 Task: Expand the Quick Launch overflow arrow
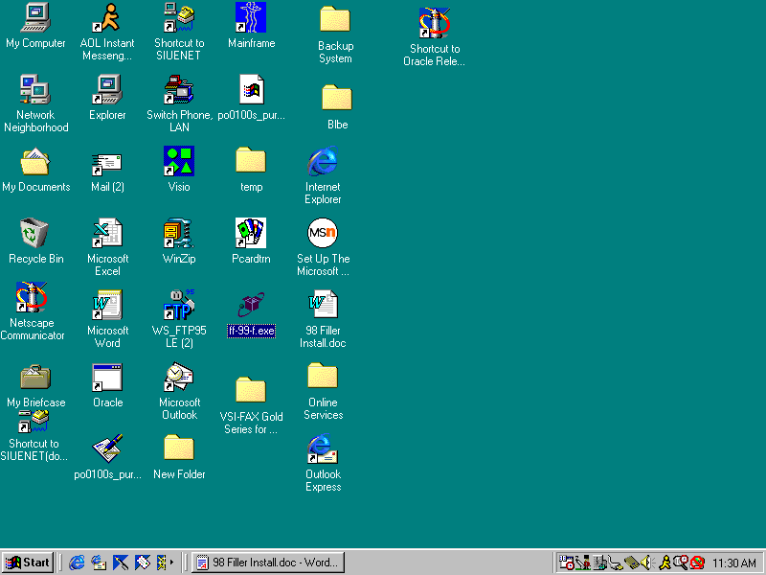coord(171,563)
